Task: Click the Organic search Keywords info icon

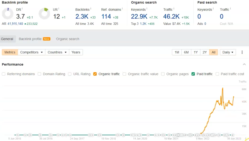Action: (x=147, y=9)
